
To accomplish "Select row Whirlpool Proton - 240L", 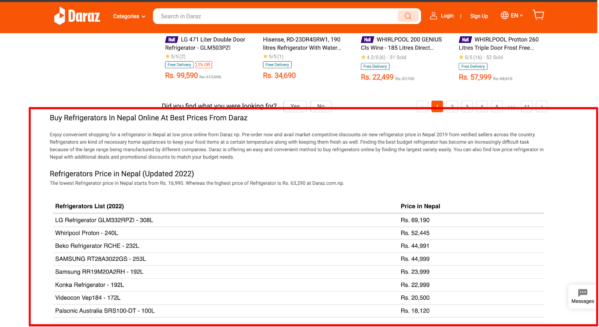I will pyautogui.click(x=299, y=233).
